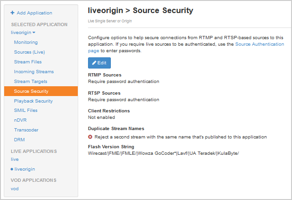Open Stream Targets menu item
Screen dimensions: 292x200
coord(31,82)
